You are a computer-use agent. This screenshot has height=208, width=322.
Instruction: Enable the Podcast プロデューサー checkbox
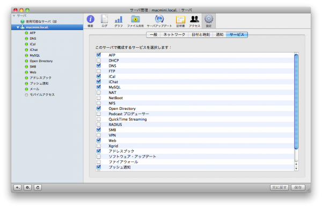click(99, 114)
